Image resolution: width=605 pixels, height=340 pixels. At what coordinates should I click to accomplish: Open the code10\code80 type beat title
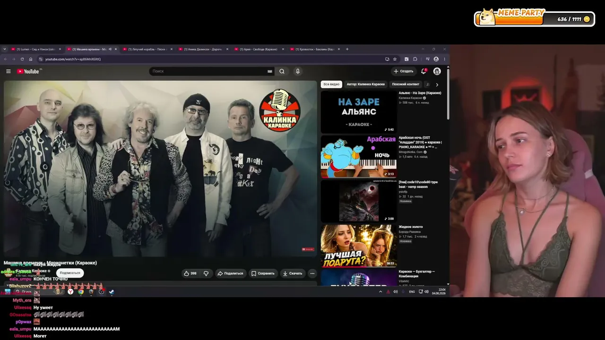tap(418, 184)
